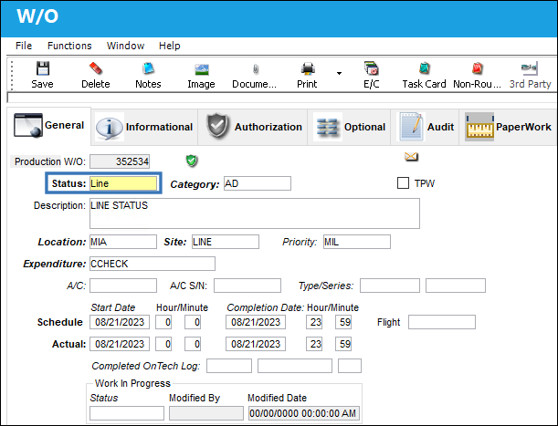Screen dimensions: 558x426
Task: Click the second Type/Series field
Action: coord(456,286)
